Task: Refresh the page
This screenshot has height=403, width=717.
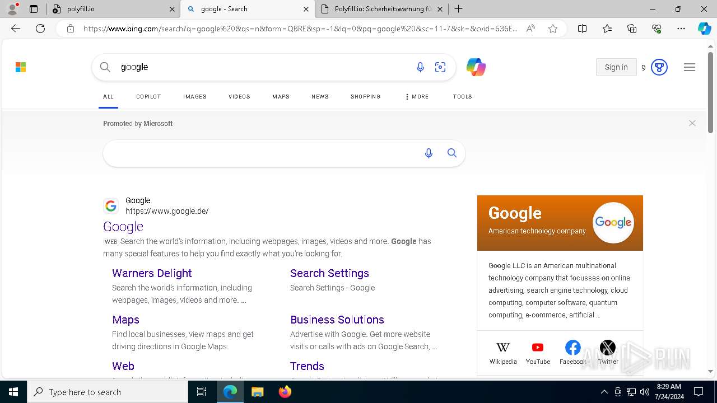Action: click(x=40, y=29)
